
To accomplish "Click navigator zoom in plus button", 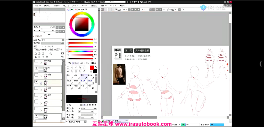I will click(x=60, y=28).
